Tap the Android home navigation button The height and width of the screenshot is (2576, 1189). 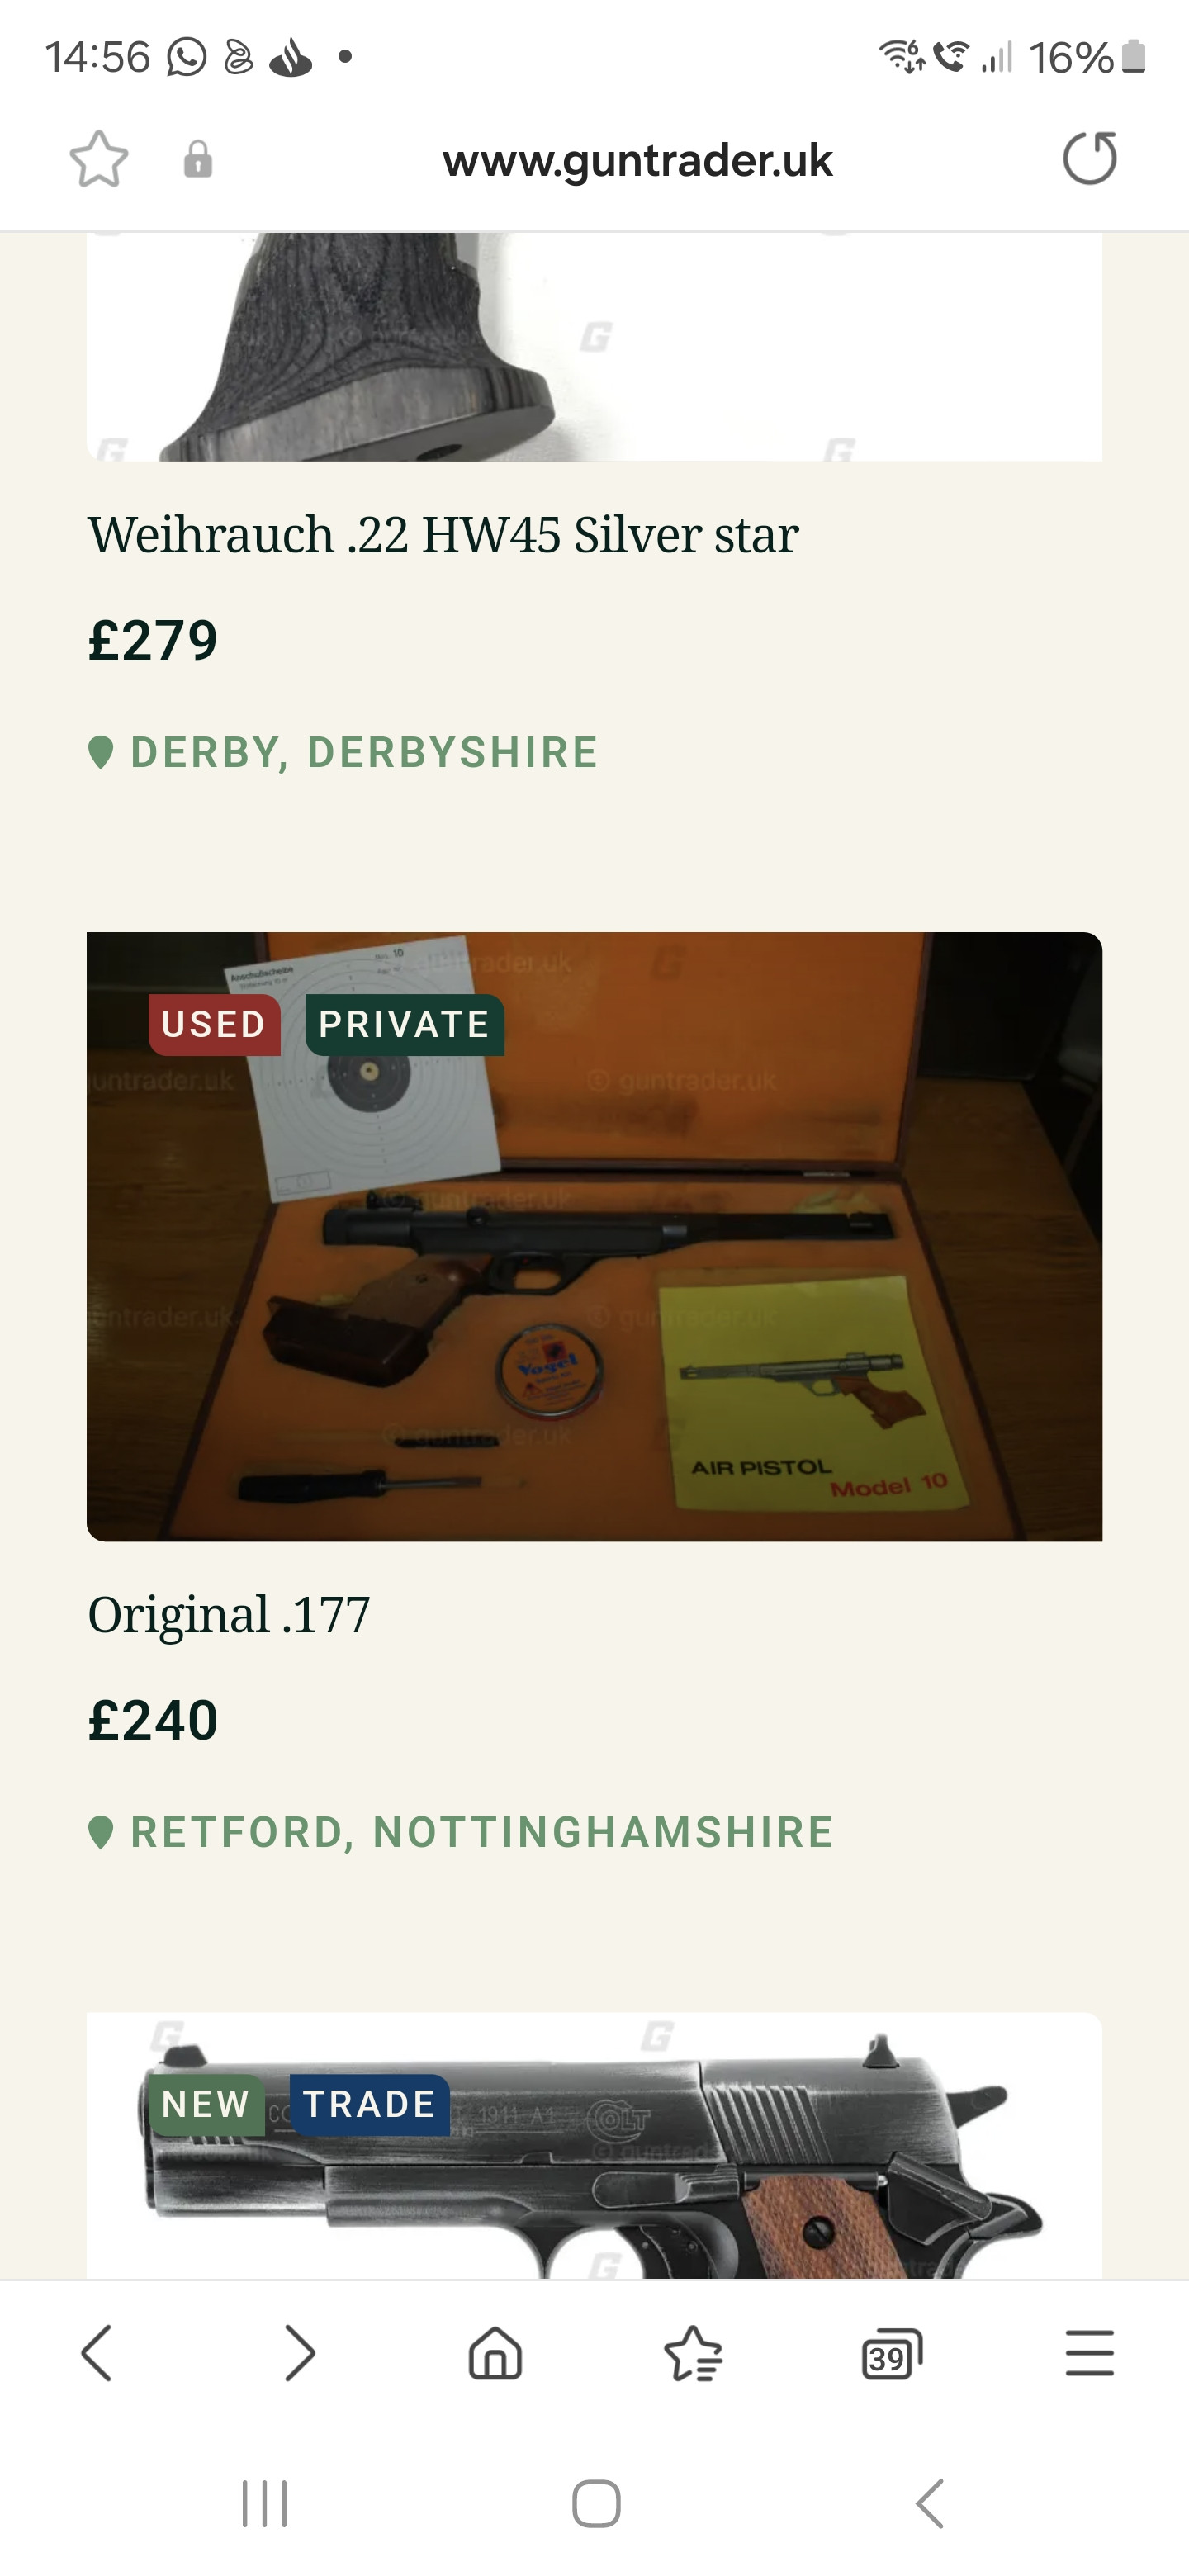pos(596,2504)
